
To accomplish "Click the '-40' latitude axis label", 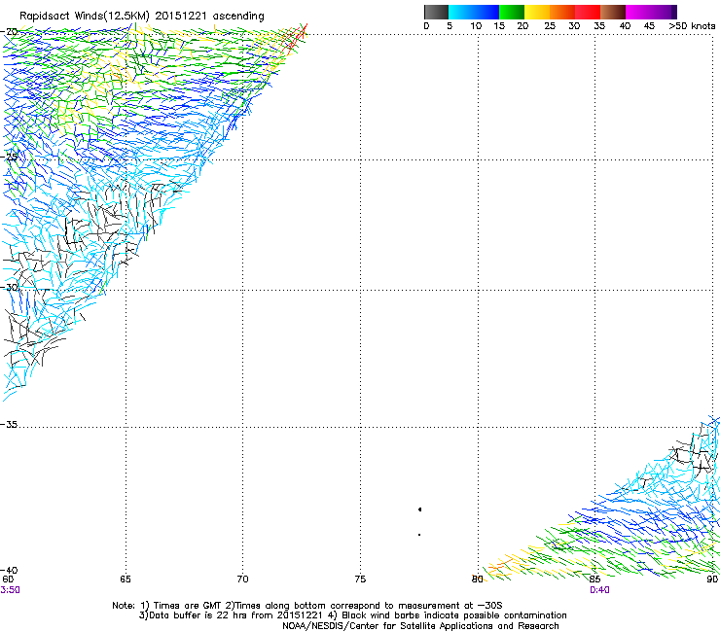I will [x=9, y=570].
